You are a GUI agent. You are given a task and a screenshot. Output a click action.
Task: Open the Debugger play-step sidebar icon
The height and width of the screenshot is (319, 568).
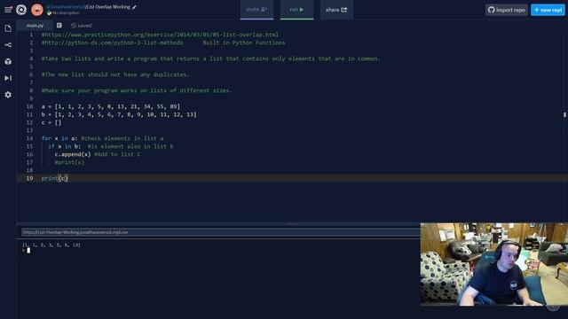click(x=8, y=78)
